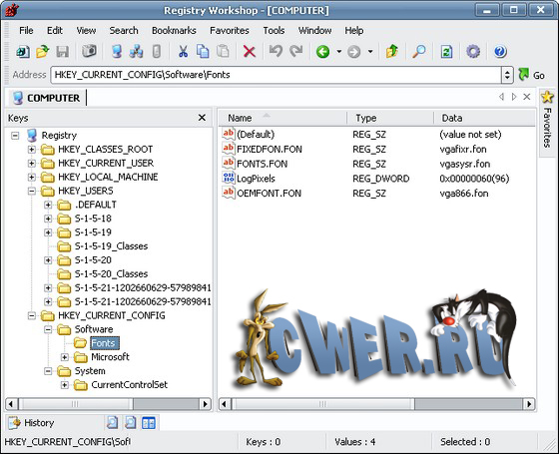Click the Go button
The image size is (559, 454).
pos(531,75)
